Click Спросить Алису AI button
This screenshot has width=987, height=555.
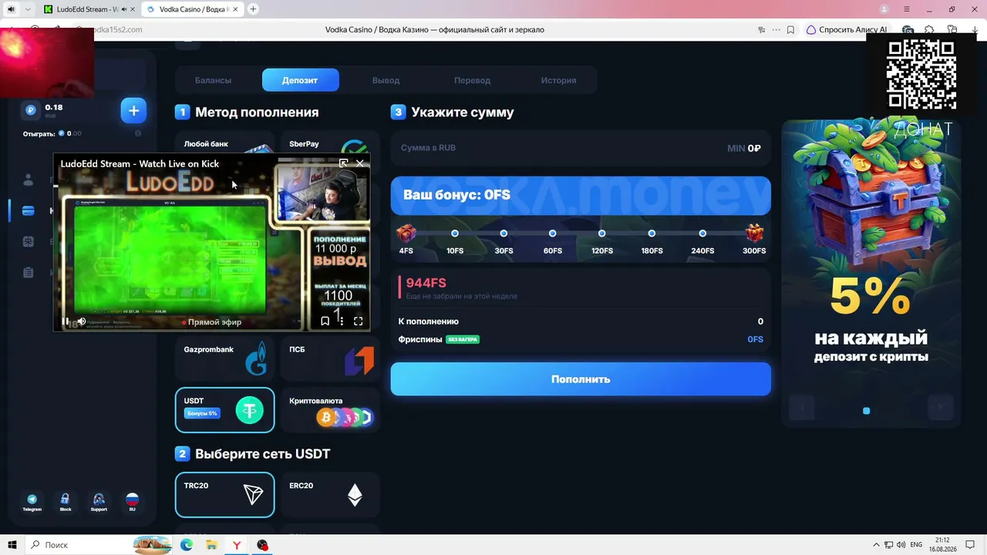[x=847, y=30]
